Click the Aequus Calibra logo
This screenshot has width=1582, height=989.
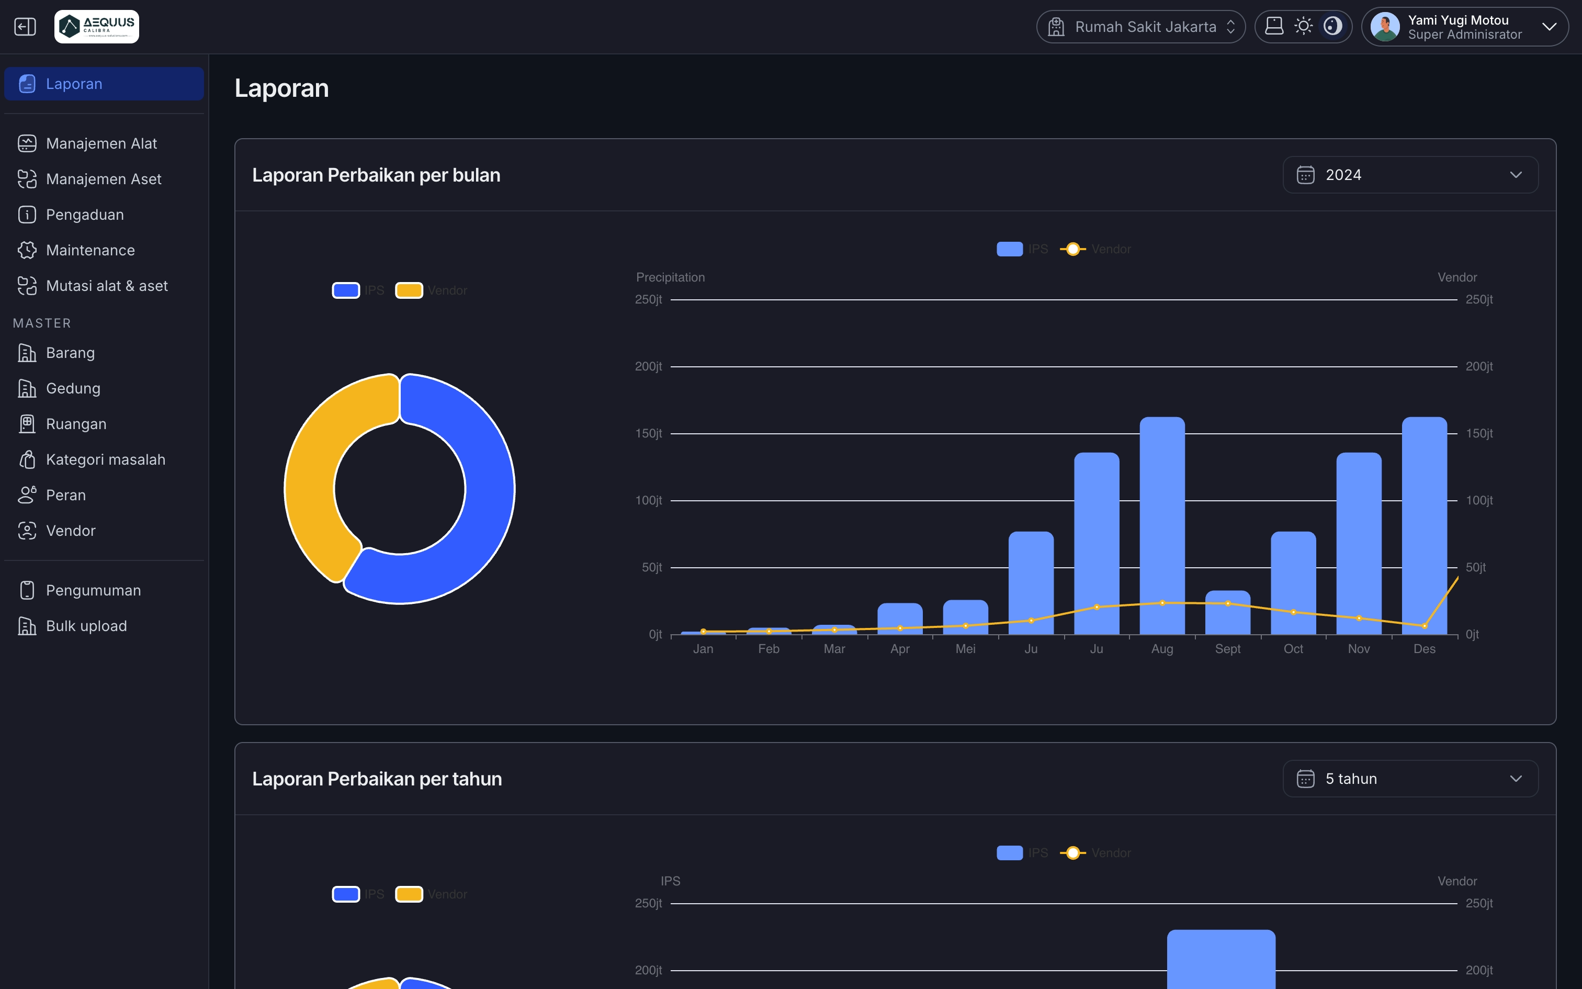click(97, 27)
